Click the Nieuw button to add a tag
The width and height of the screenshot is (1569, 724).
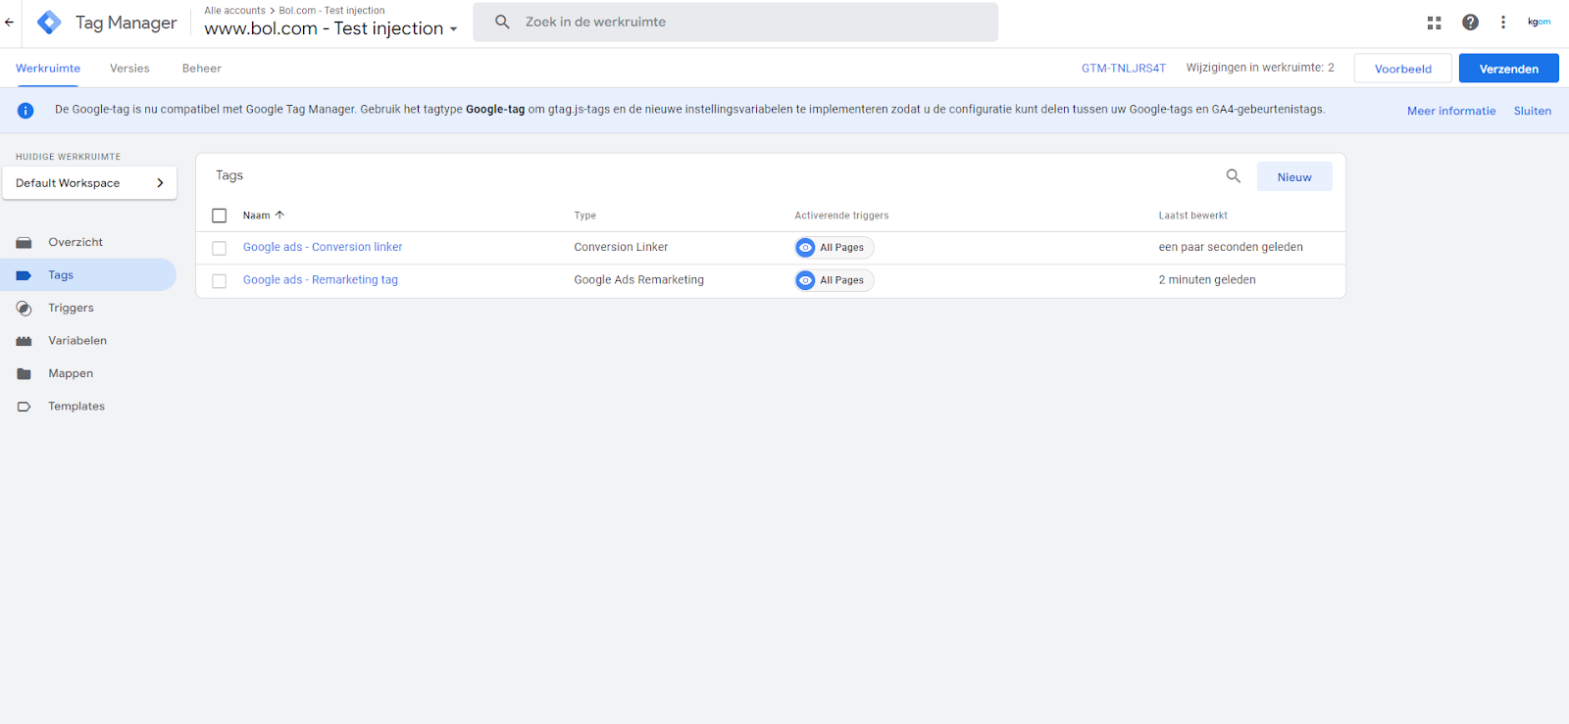1294,177
